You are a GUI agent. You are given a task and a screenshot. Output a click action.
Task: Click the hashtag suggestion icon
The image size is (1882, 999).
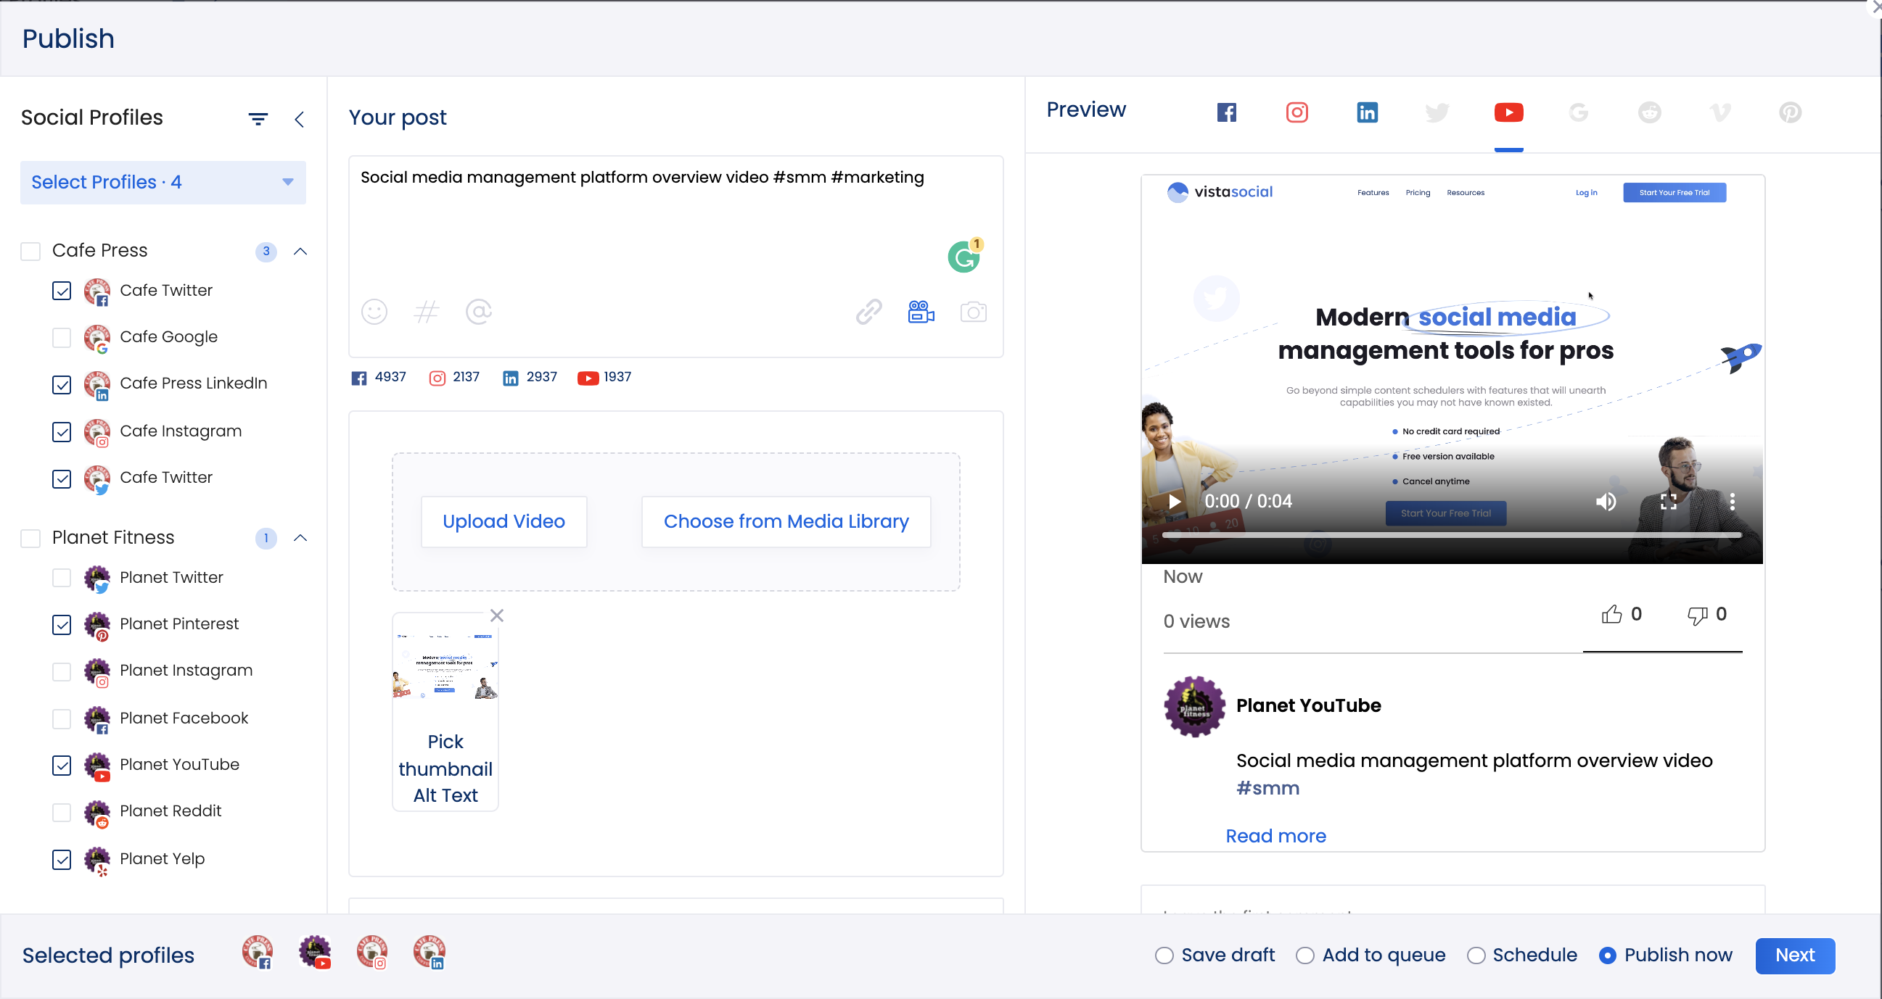[427, 312]
